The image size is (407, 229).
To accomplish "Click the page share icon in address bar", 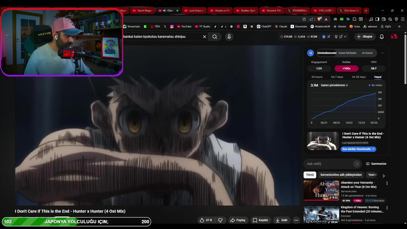I will point(311,19).
